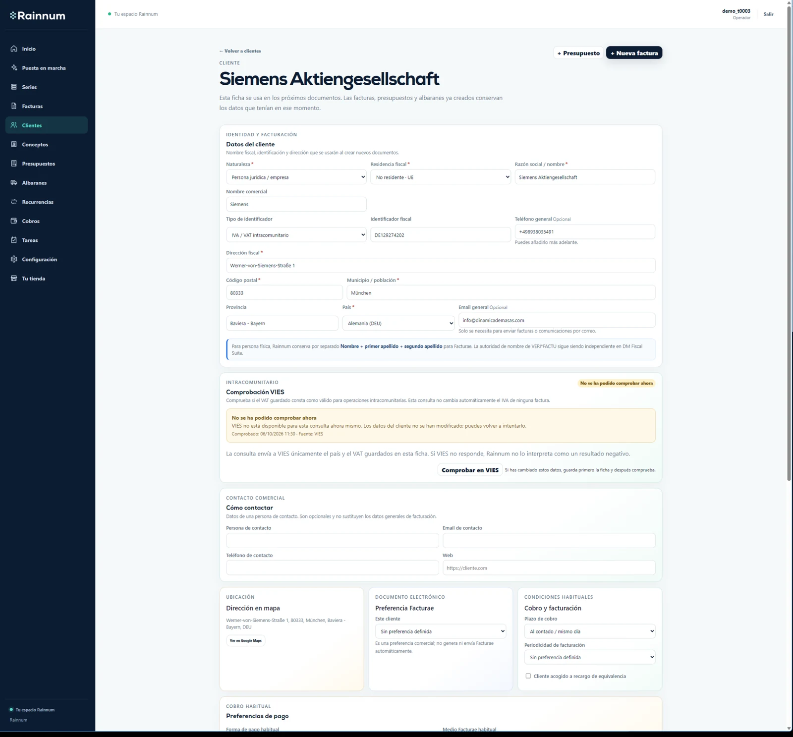This screenshot has width=793, height=737.
Task: Click the page vertical scrollbar
Action: (x=789, y=243)
